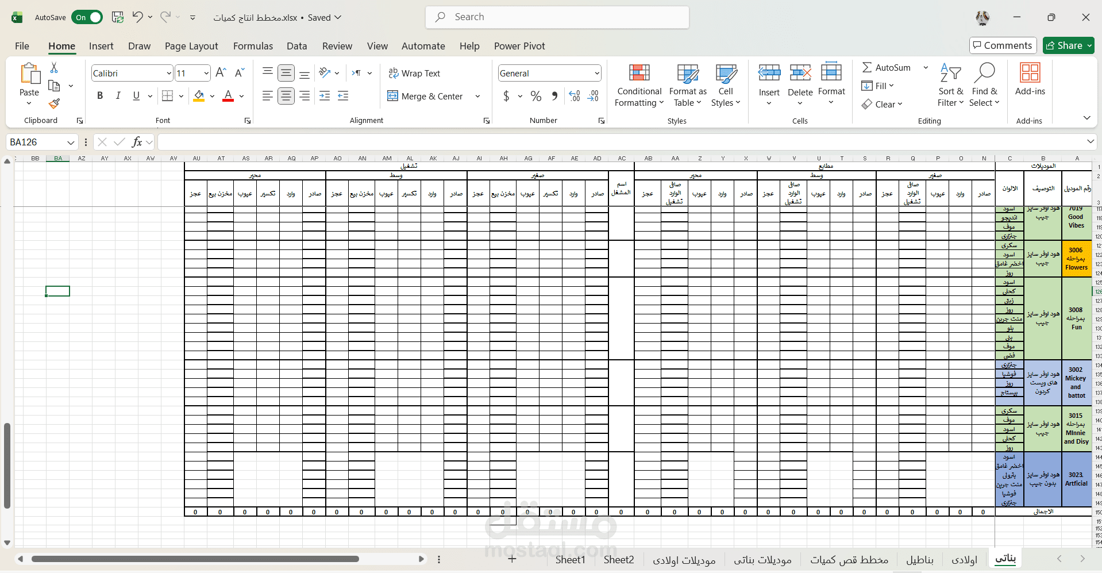Open the File menu
The image size is (1102, 573).
click(x=22, y=46)
